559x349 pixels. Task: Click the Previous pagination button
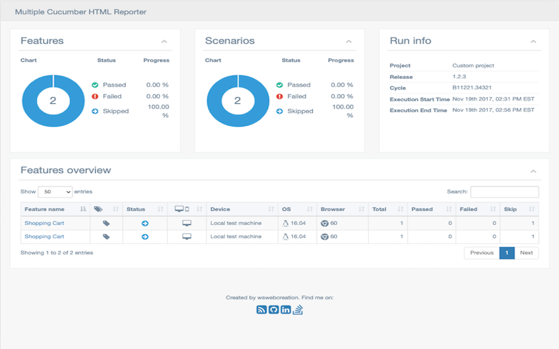(x=482, y=253)
